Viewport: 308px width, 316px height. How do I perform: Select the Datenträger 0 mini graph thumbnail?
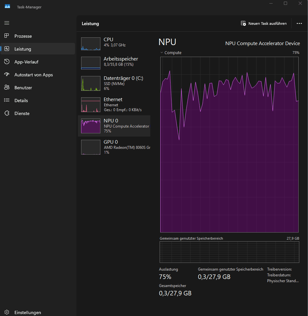(90, 83)
